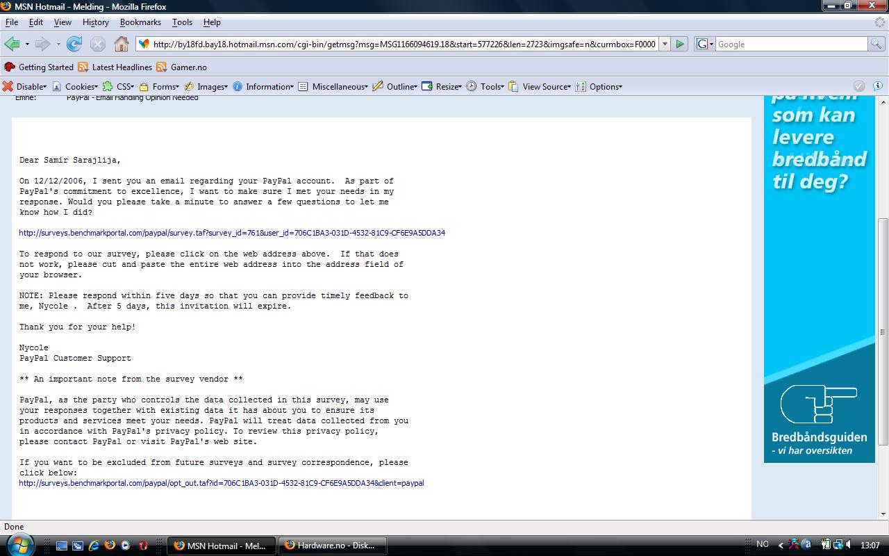The width and height of the screenshot is (889, 556).
Task: Click the gray checkmark validation status icon
Action: coord(859,86)
